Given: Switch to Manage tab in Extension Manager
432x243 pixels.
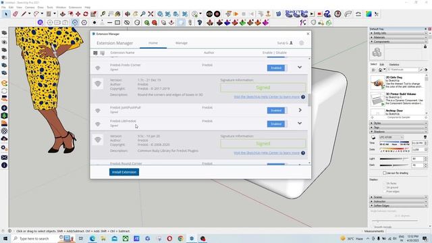Looking at the screenshot, I should [x=182, y=43].
